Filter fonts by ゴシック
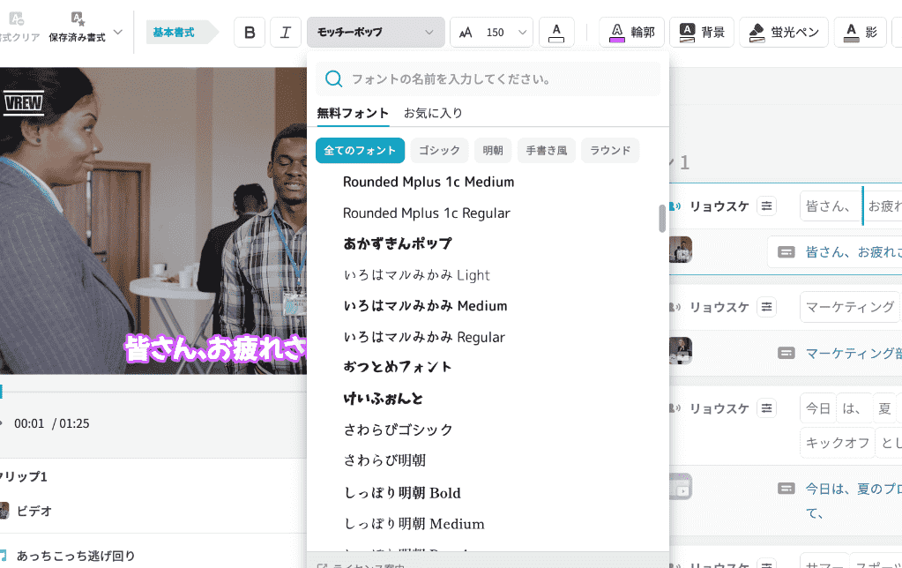 pos(439,150)
